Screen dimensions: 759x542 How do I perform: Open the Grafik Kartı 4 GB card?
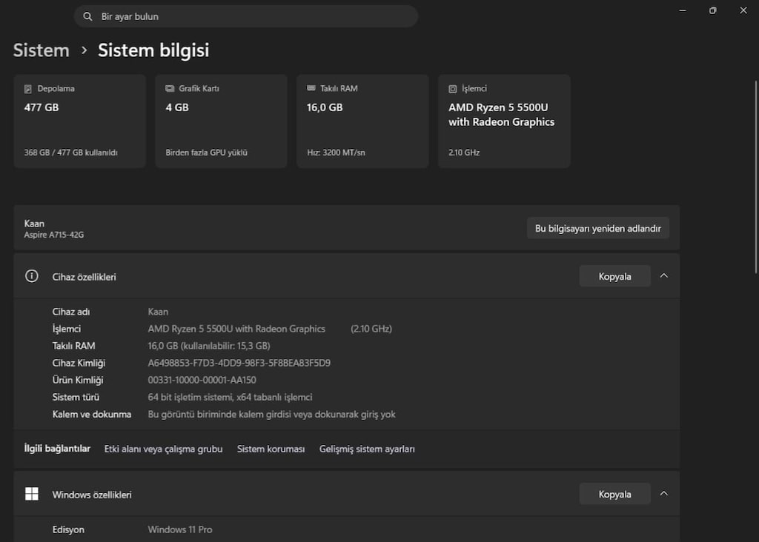click(221, 121)
